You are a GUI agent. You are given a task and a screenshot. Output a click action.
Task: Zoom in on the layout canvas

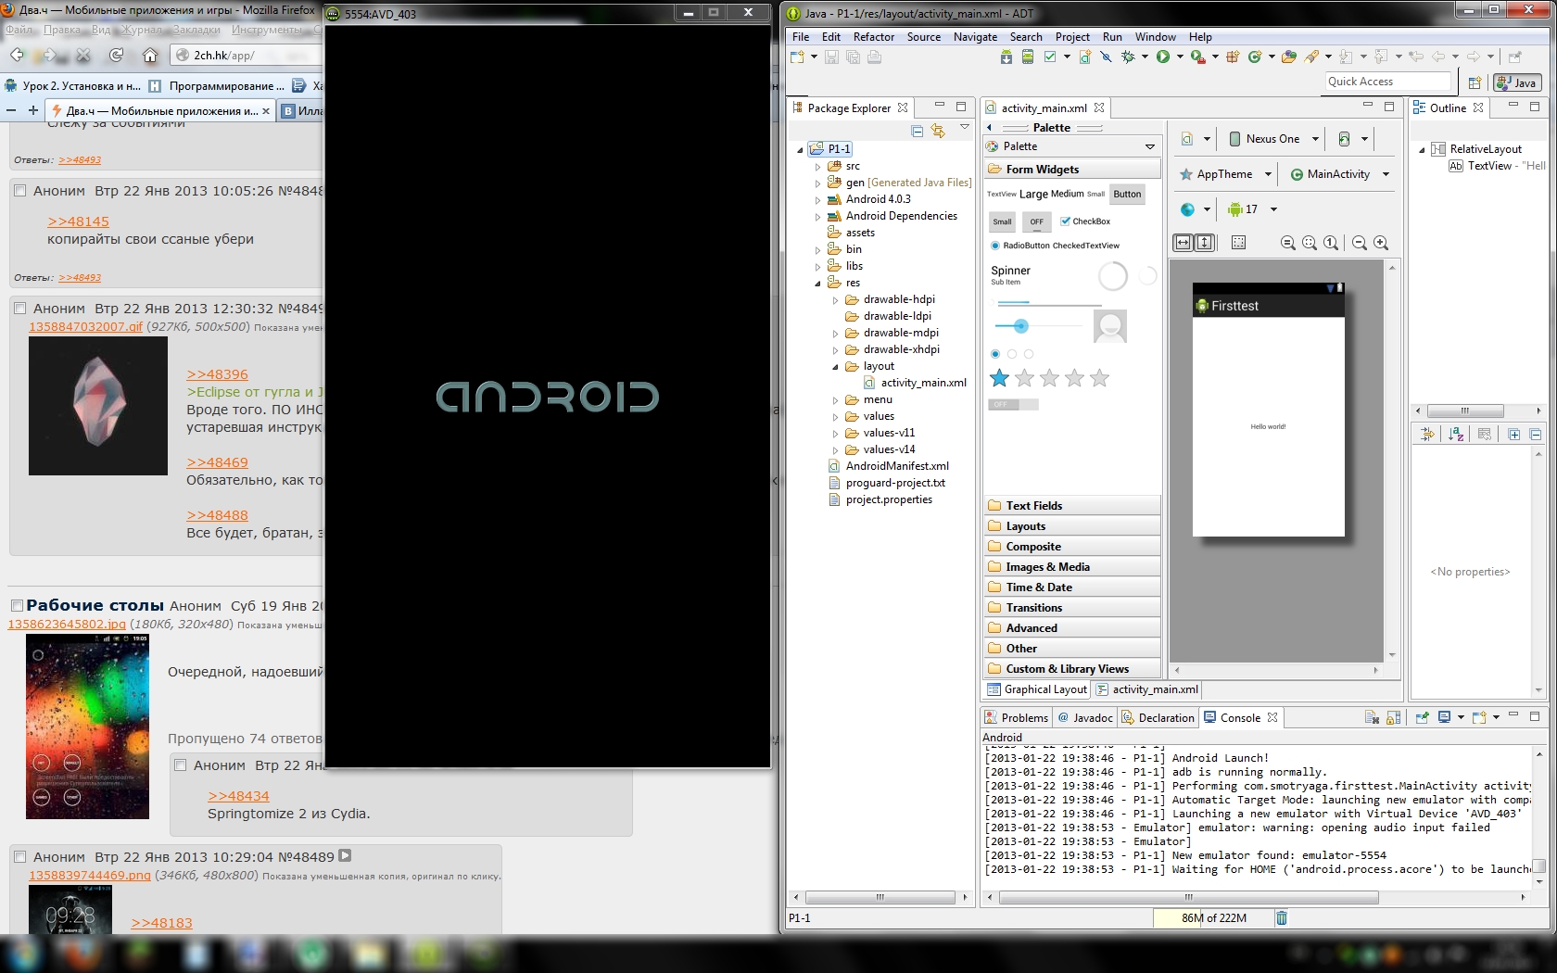[1381, 243]
